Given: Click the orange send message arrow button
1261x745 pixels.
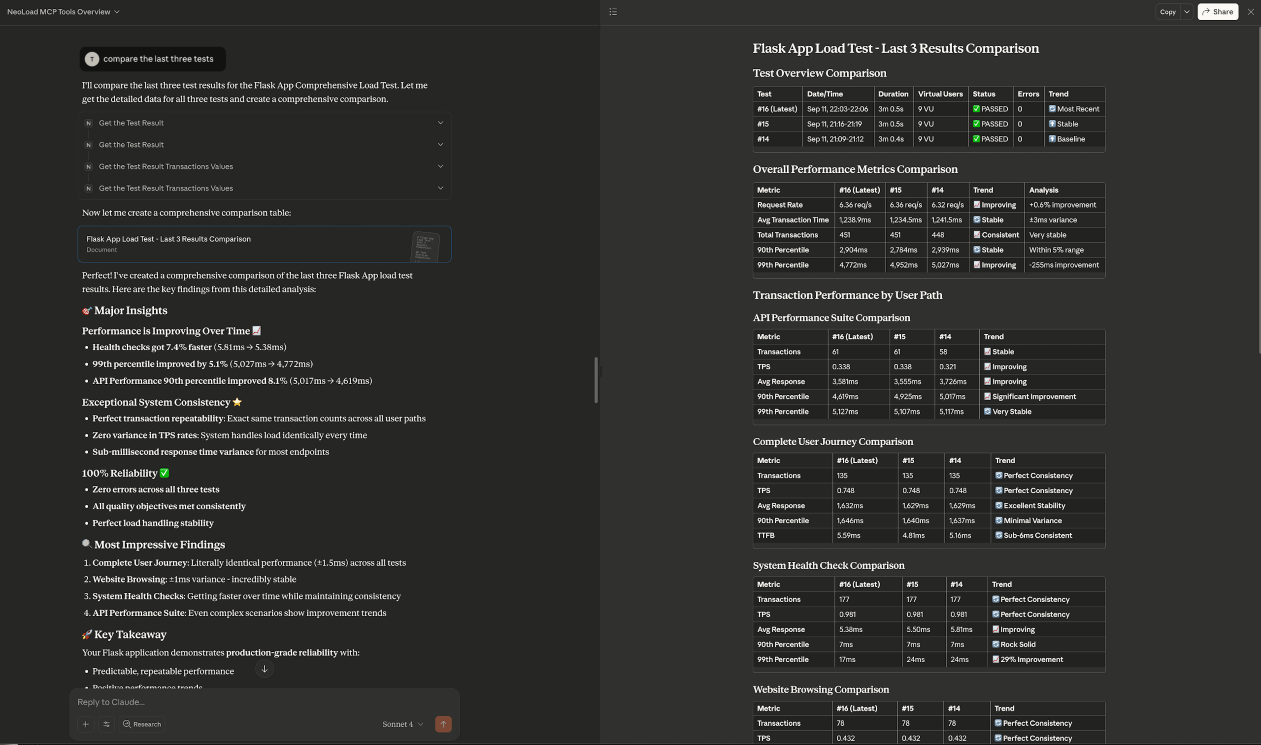Looking at the screenshot, I should point(443,724).
